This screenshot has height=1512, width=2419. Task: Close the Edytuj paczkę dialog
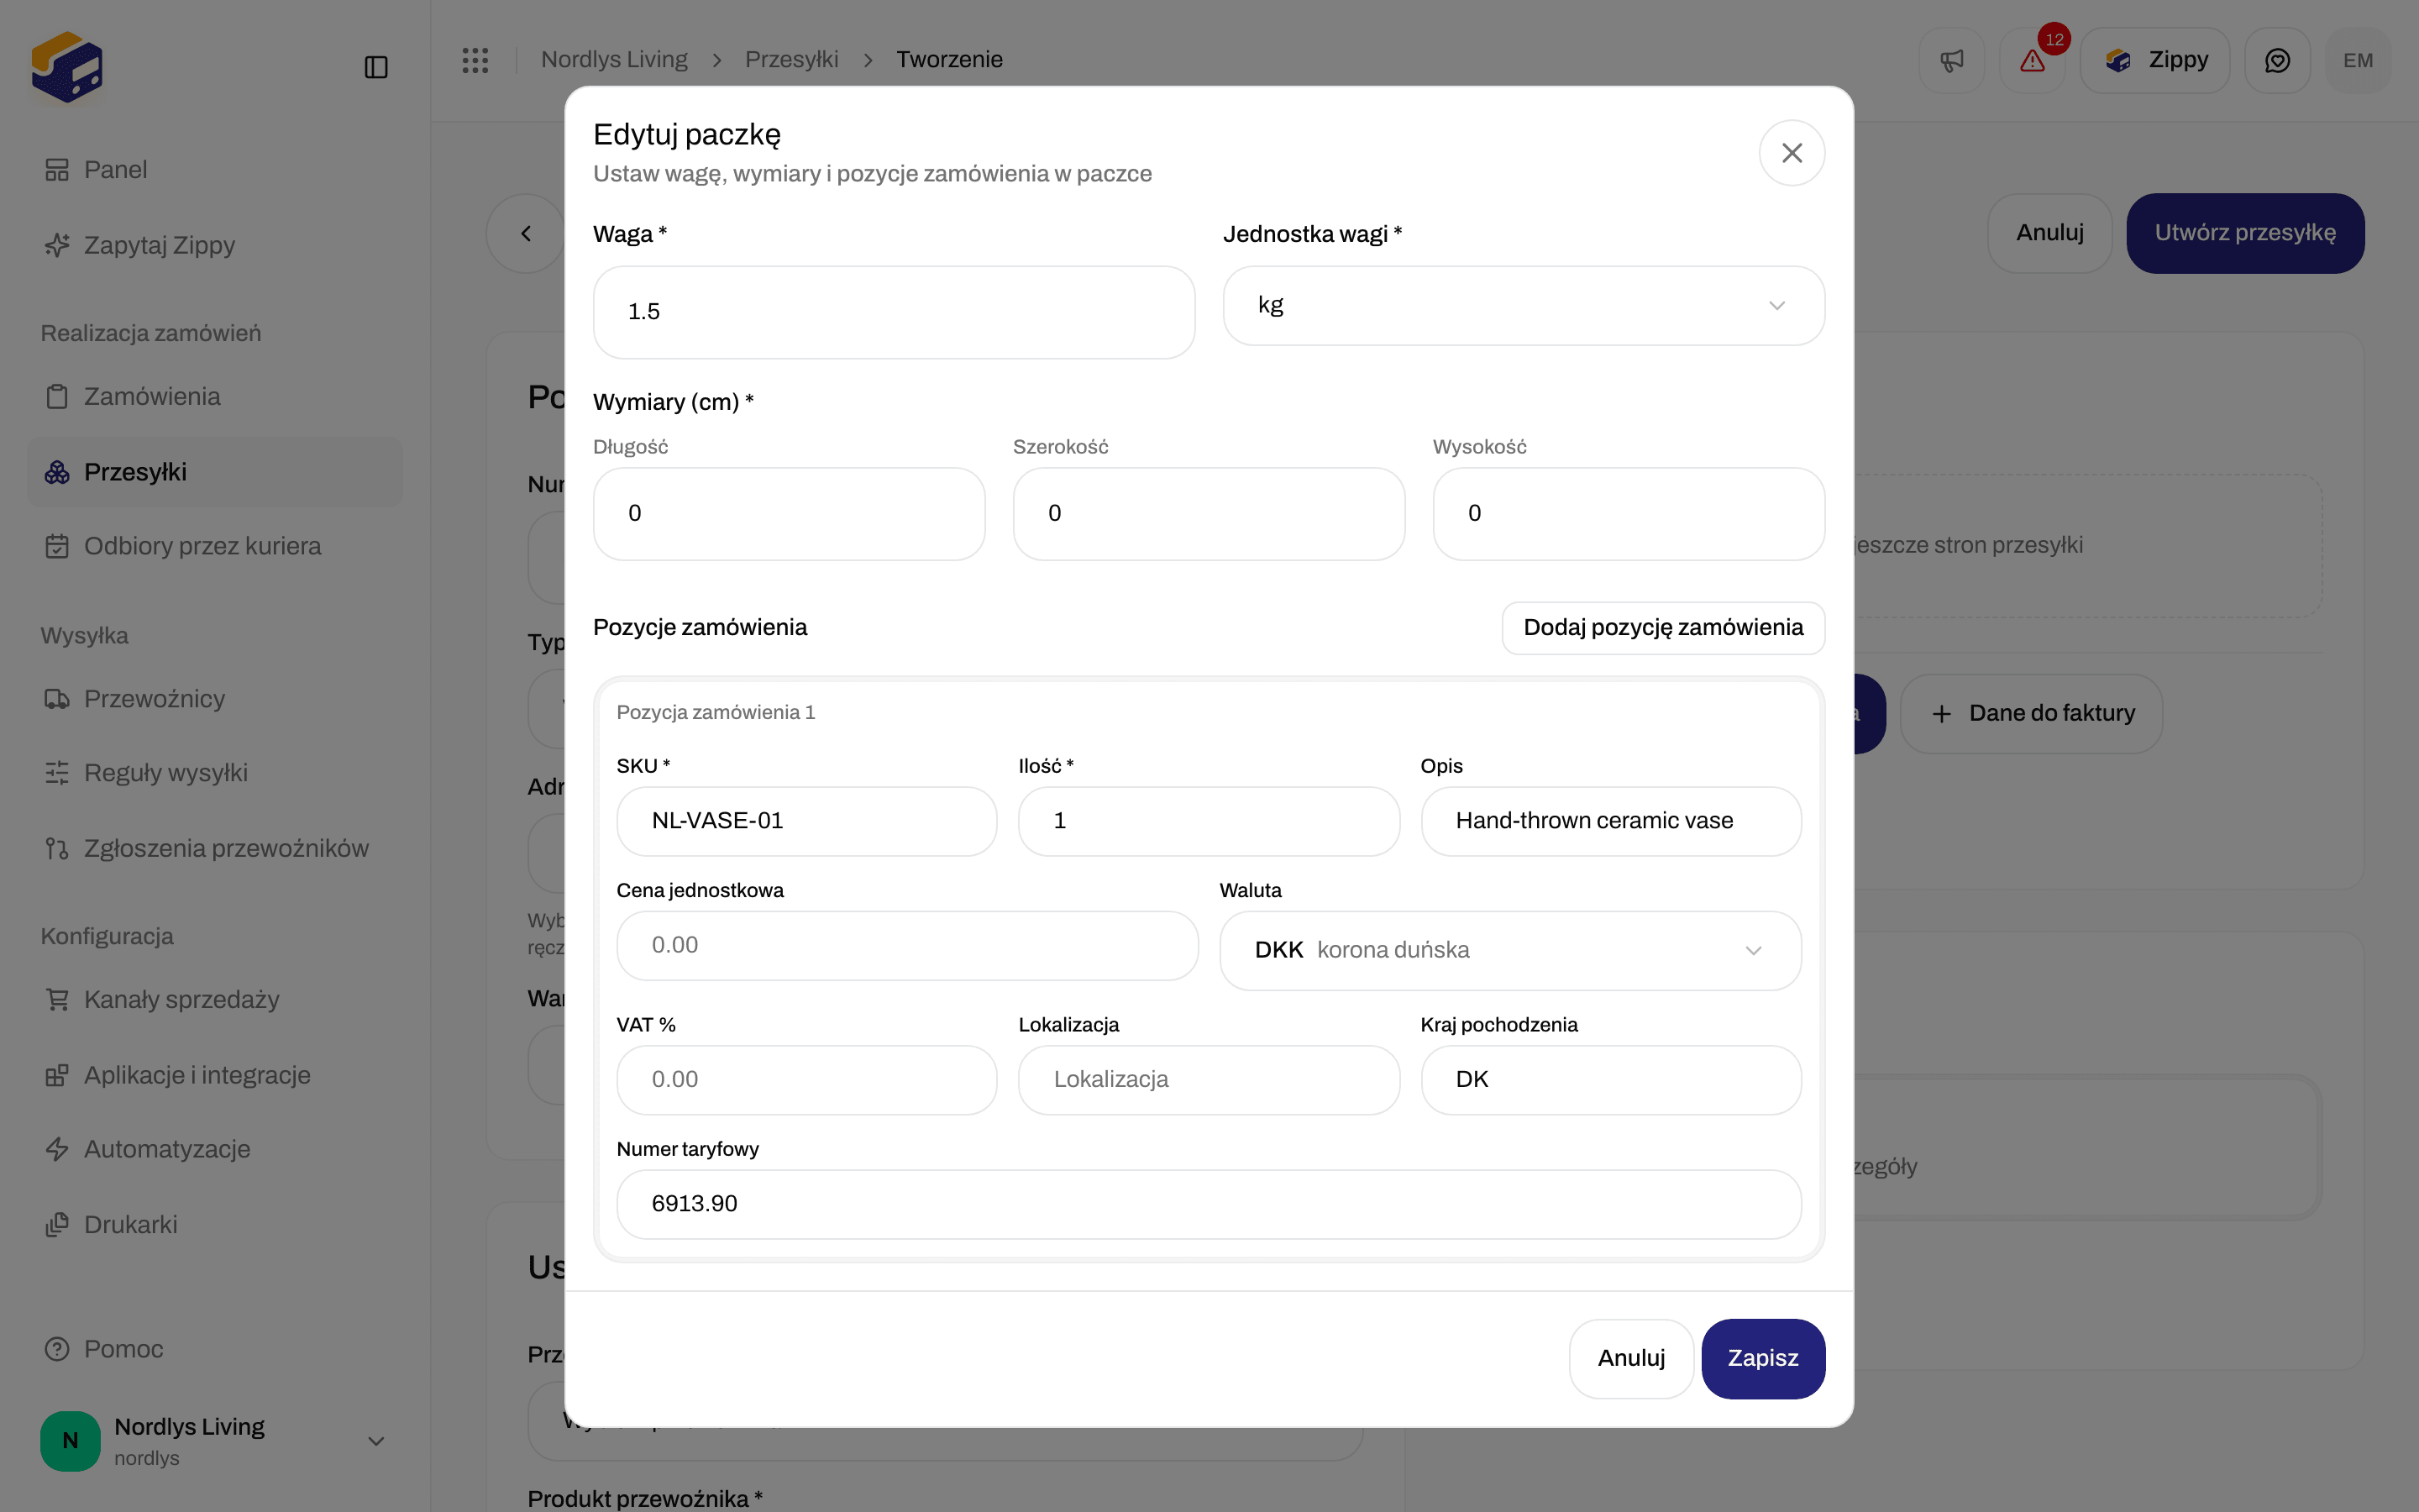pos(1792,153)
